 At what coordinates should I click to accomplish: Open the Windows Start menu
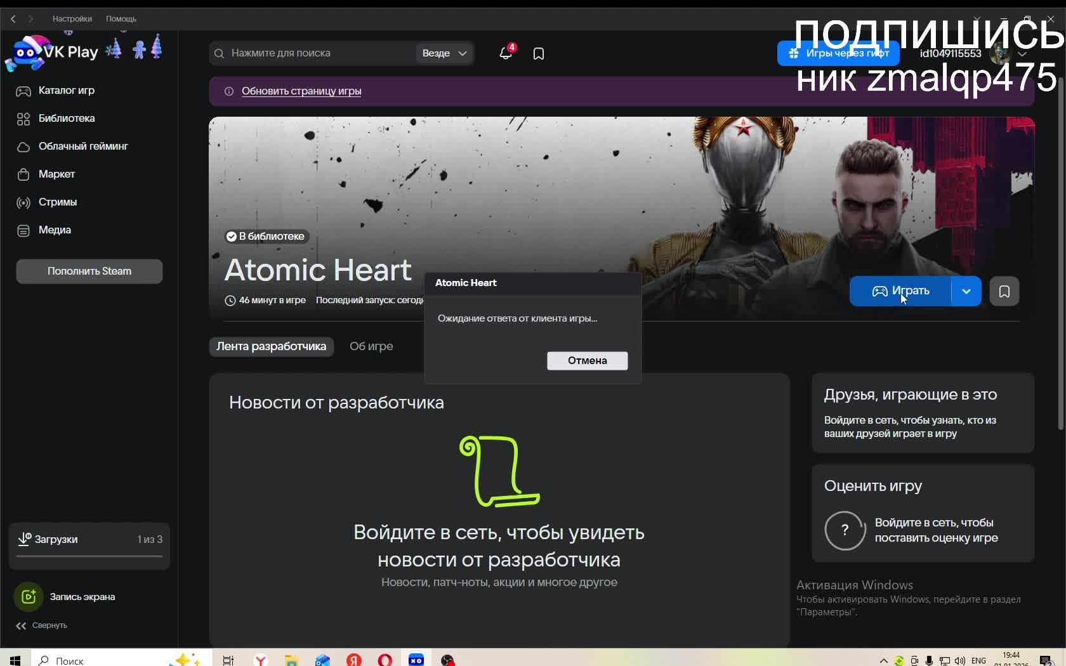click(15, 660)
